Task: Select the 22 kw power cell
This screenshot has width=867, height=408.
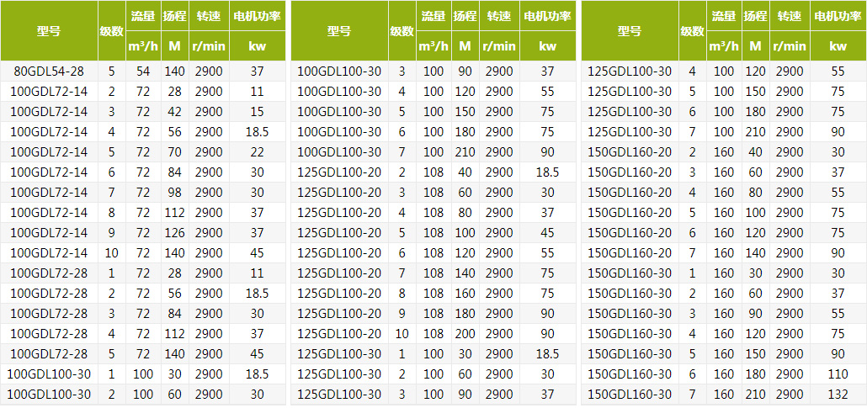Action: pos(258,152)
